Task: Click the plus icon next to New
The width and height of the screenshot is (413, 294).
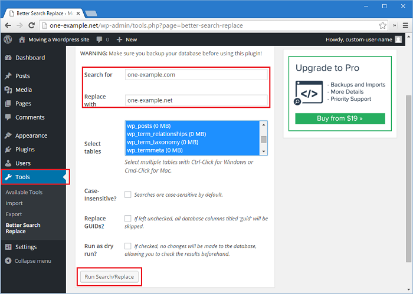Action: pyautogui.click(x=119, y=39)
